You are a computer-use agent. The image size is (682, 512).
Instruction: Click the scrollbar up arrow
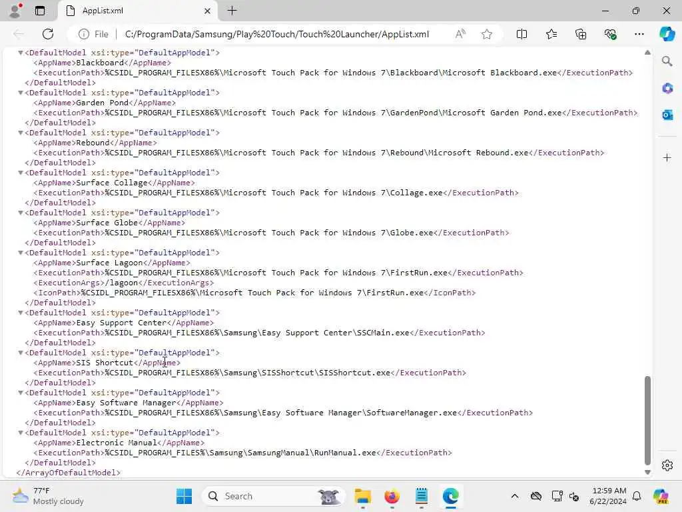click(x=647, y=52)
